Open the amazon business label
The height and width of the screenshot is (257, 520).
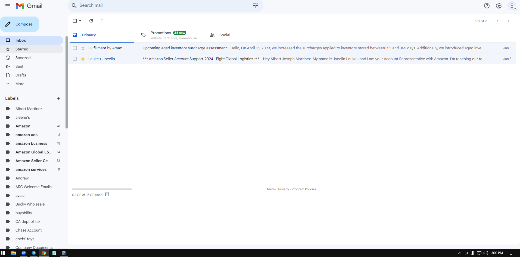(x=32, y=143)
